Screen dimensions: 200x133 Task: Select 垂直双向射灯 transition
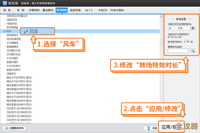pyautogui.click(x=13, y=70)
